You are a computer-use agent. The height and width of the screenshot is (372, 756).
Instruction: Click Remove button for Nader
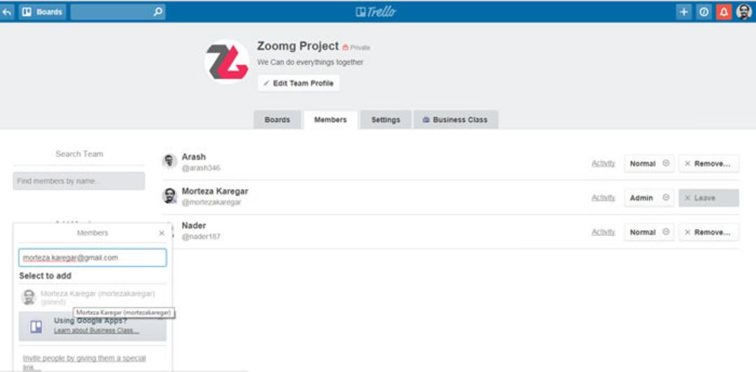pyautogui.click(x=708, y=232)
